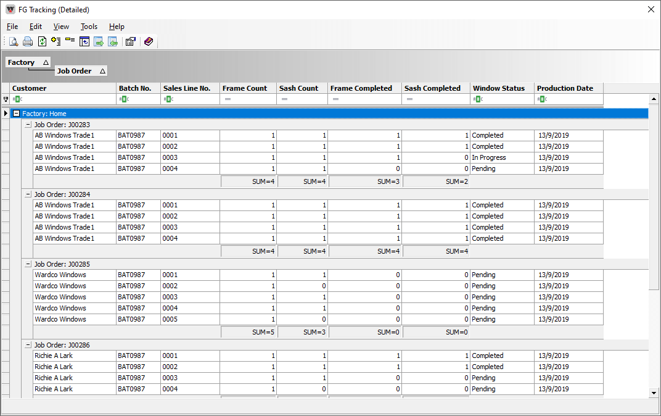This screenshot has height=416, width=661.
Task: Open the Tools menu
Action: coord(89,27)
